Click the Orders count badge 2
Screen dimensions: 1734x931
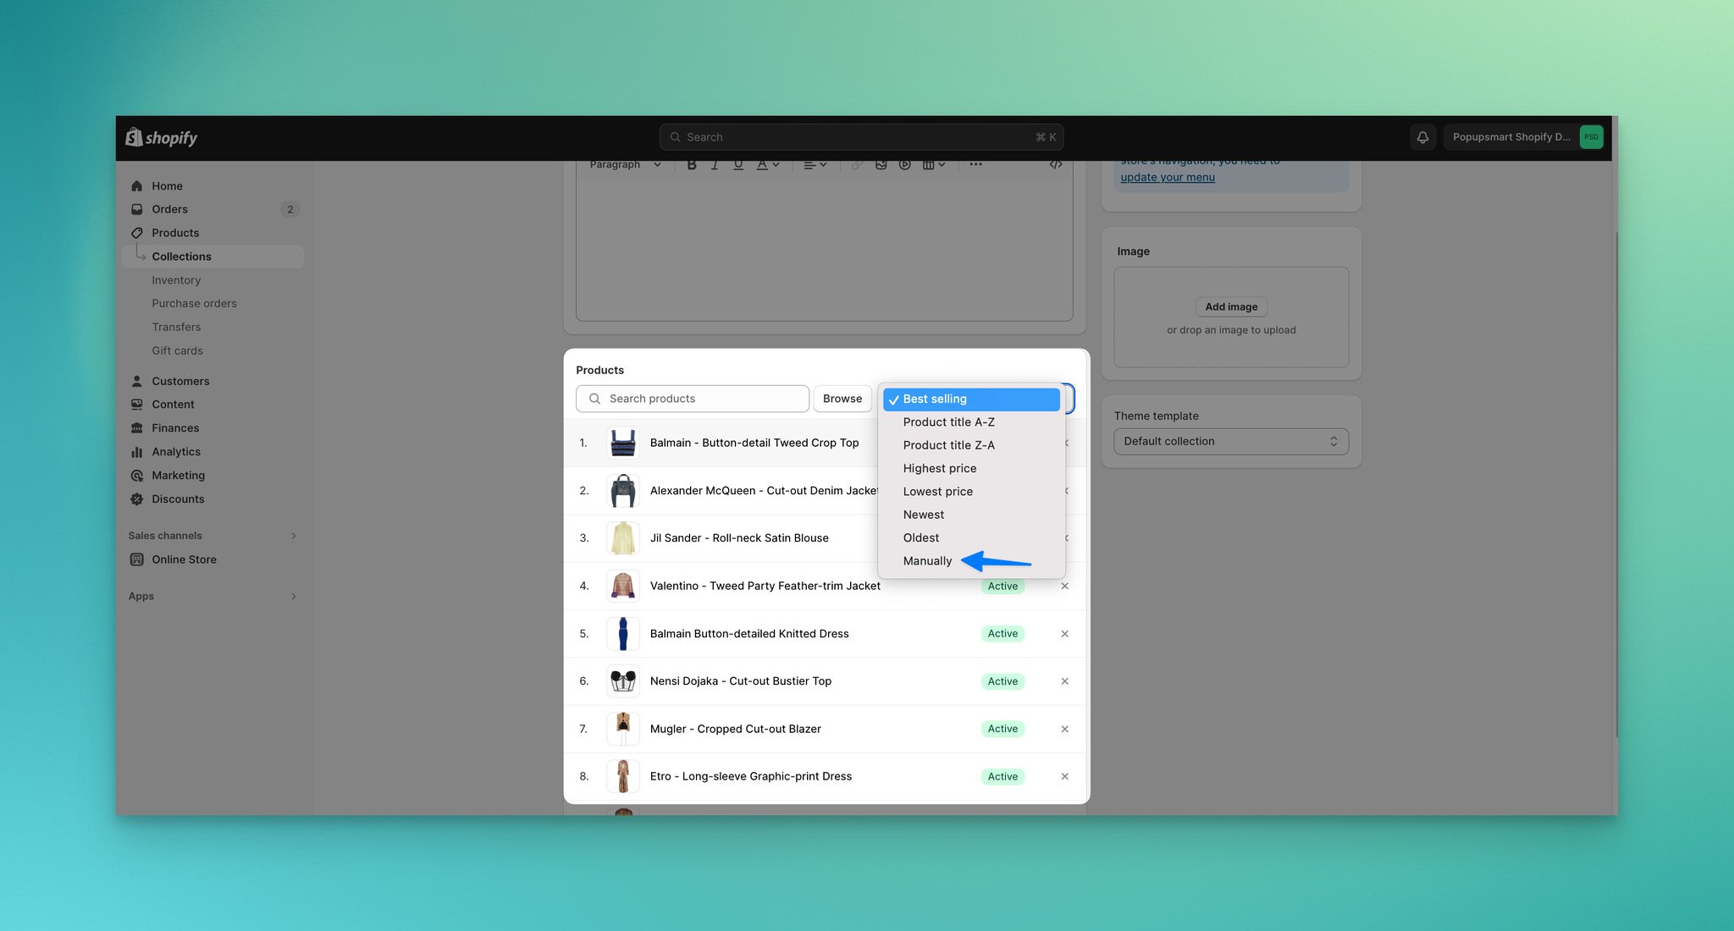pyautogui.click(x=290, y=209)
